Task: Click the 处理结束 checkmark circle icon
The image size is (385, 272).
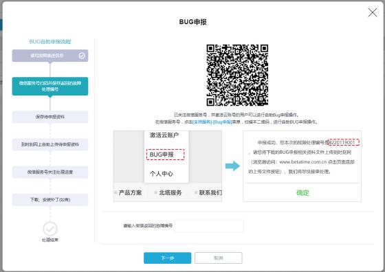Action: point(50,229)
